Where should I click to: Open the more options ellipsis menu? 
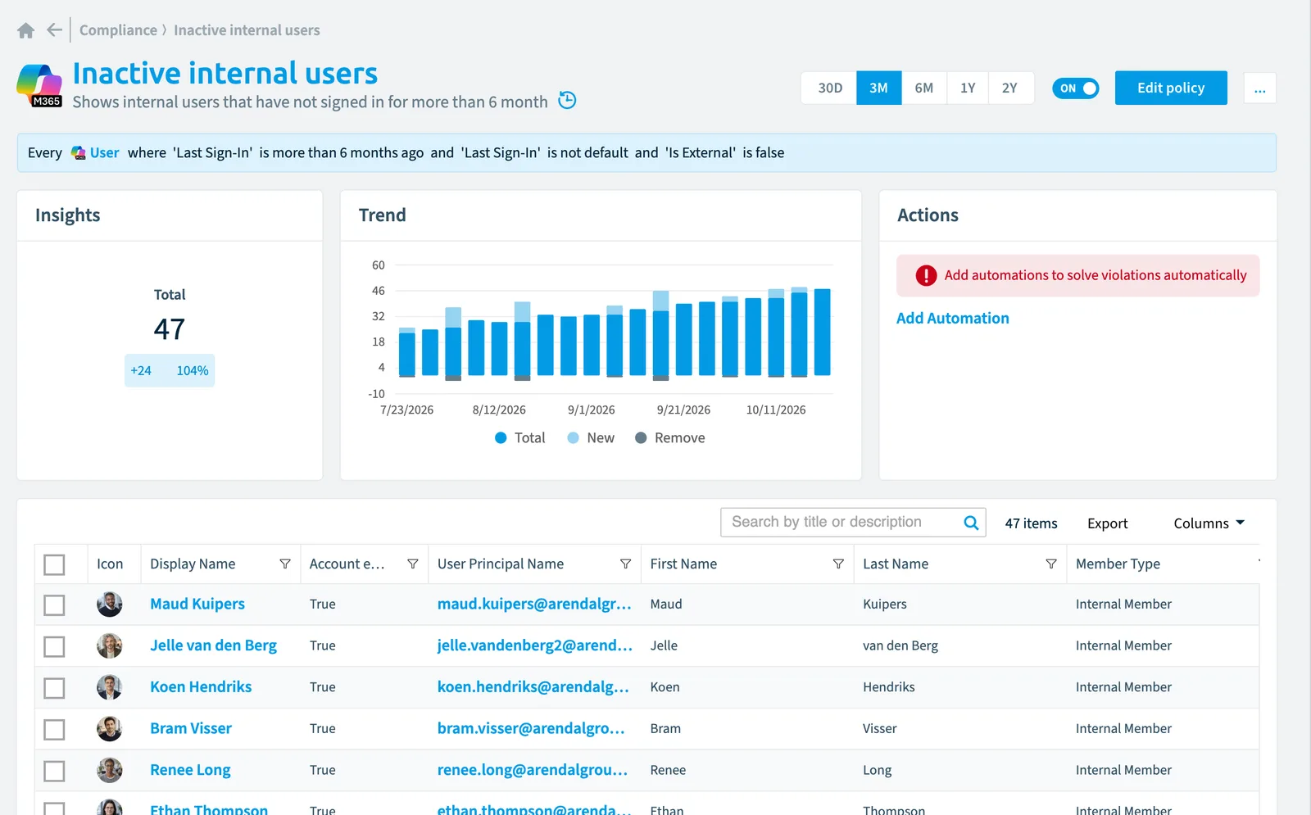tap(1259, 88)
